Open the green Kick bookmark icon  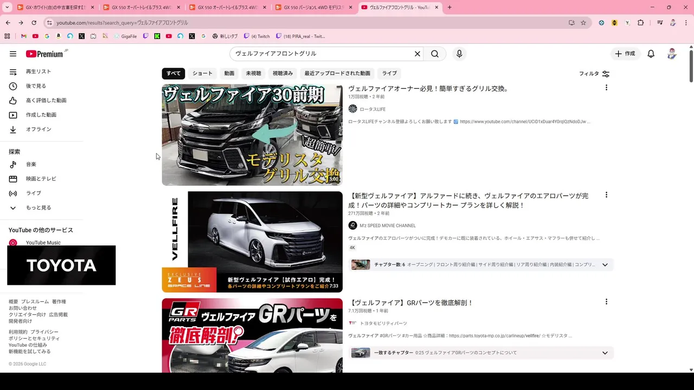coord(157,36)
